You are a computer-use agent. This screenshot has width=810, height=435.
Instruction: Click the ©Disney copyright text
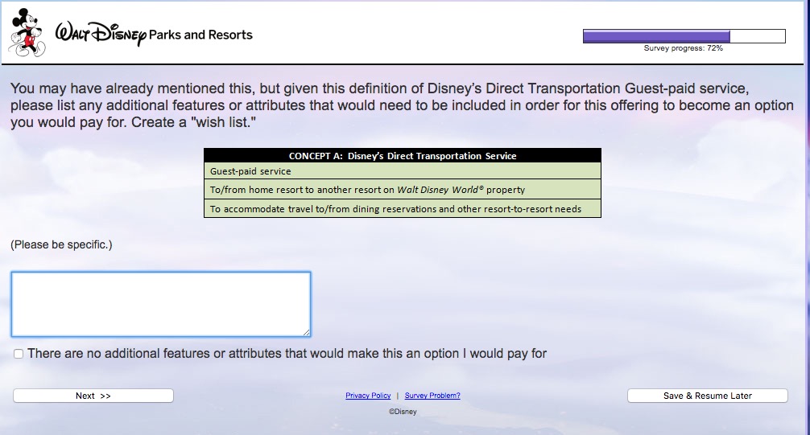pos(403,412)
